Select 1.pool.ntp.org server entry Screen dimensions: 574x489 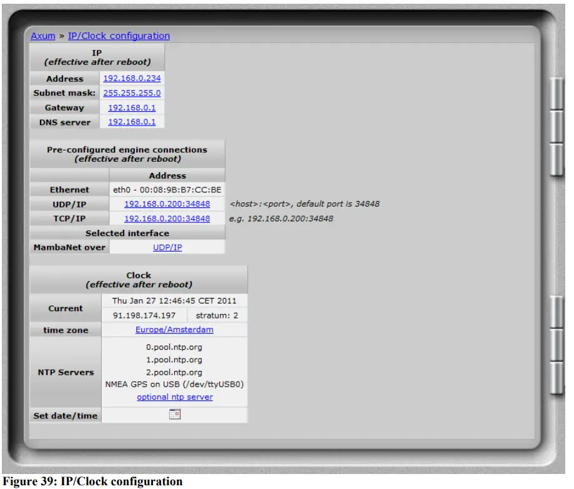tap(174, 360)
